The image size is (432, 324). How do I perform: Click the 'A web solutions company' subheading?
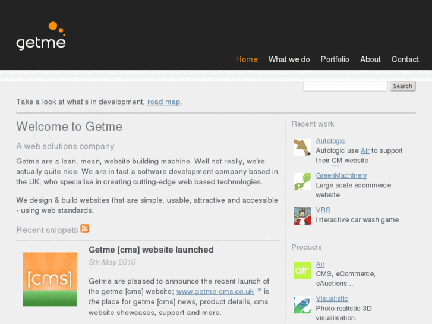[65, 146]
